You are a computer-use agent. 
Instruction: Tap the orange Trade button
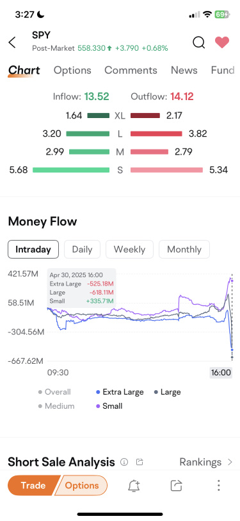tap(33, 486)
